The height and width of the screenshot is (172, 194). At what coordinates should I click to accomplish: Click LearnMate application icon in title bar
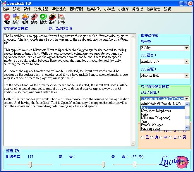click(x=4, y=3)
